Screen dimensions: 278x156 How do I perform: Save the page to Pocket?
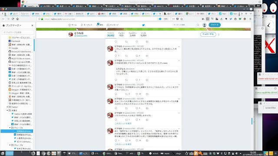tap(178, 19)
